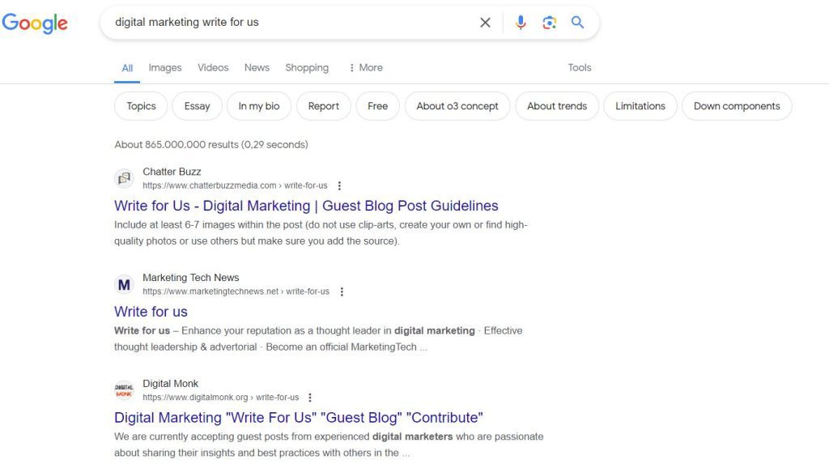Select the Report filter chip
Screen dimensions: 829x464
click(x=324, y=106)
